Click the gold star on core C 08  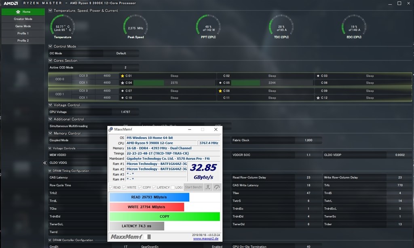[x=220, y=91]
